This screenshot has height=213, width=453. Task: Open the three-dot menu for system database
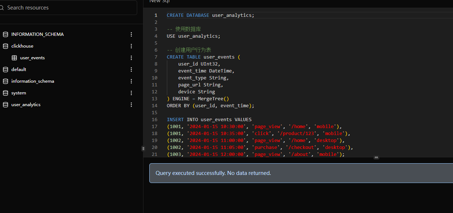click(131, 93)
